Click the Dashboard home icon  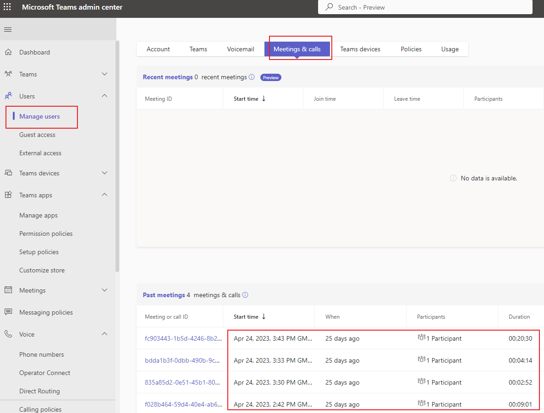(8, 52)
